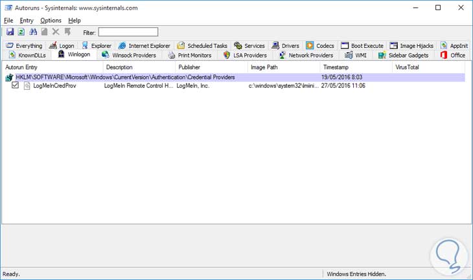Click the Find binoculars icon

[x=33, y=32]
